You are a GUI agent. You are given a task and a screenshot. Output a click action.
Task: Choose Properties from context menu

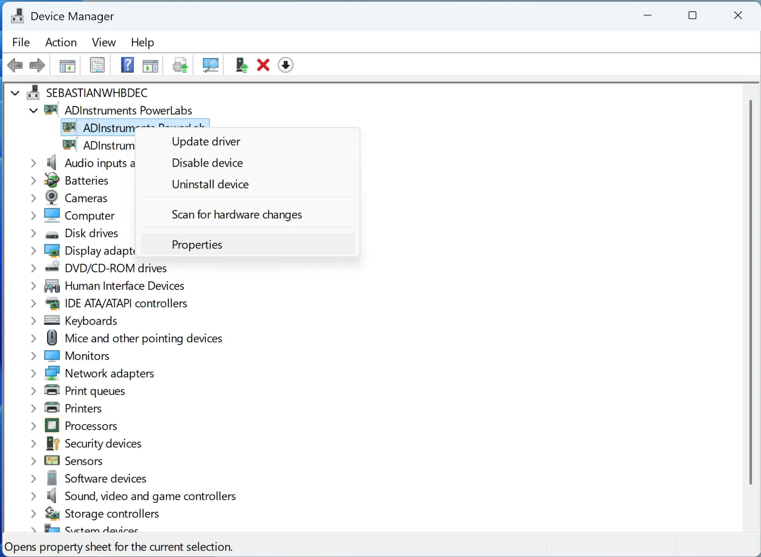(248, 244)
